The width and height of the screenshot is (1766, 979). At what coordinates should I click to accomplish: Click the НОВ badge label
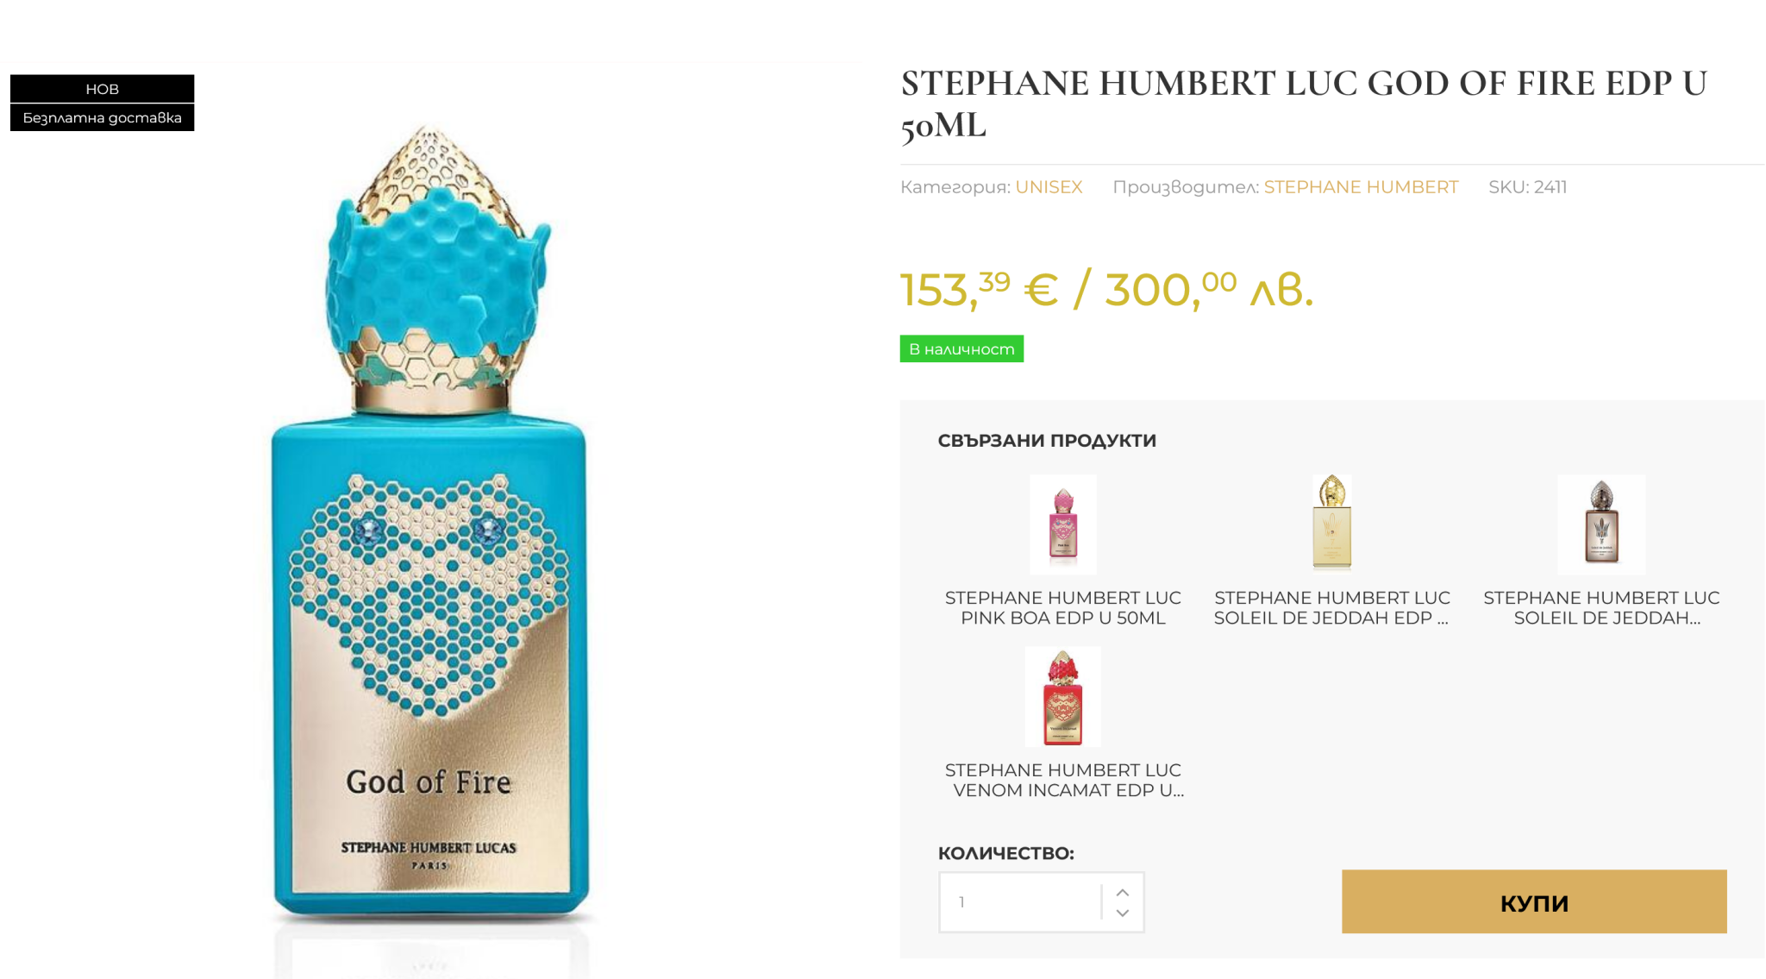point(103,89)
